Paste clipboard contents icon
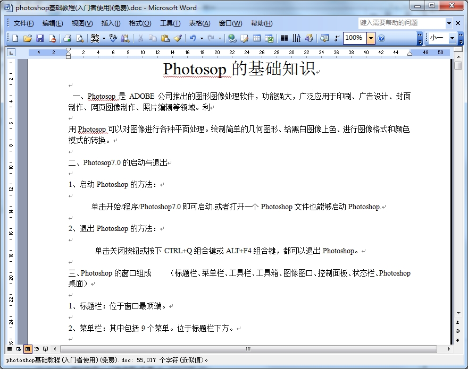468x369 pixels. pyautogui.click(x=165, y=38)
